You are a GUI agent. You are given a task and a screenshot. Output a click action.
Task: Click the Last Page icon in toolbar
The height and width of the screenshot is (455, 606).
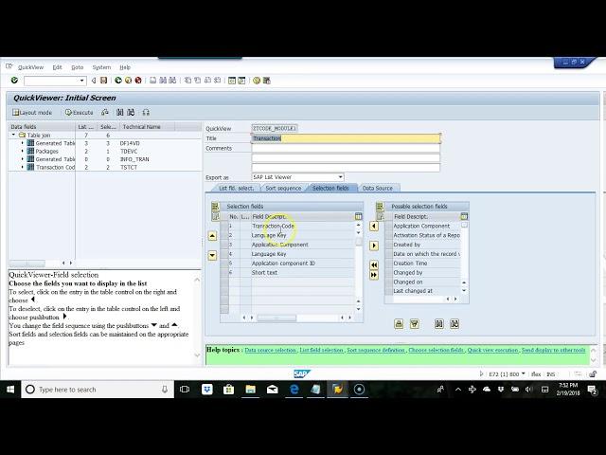217,81
